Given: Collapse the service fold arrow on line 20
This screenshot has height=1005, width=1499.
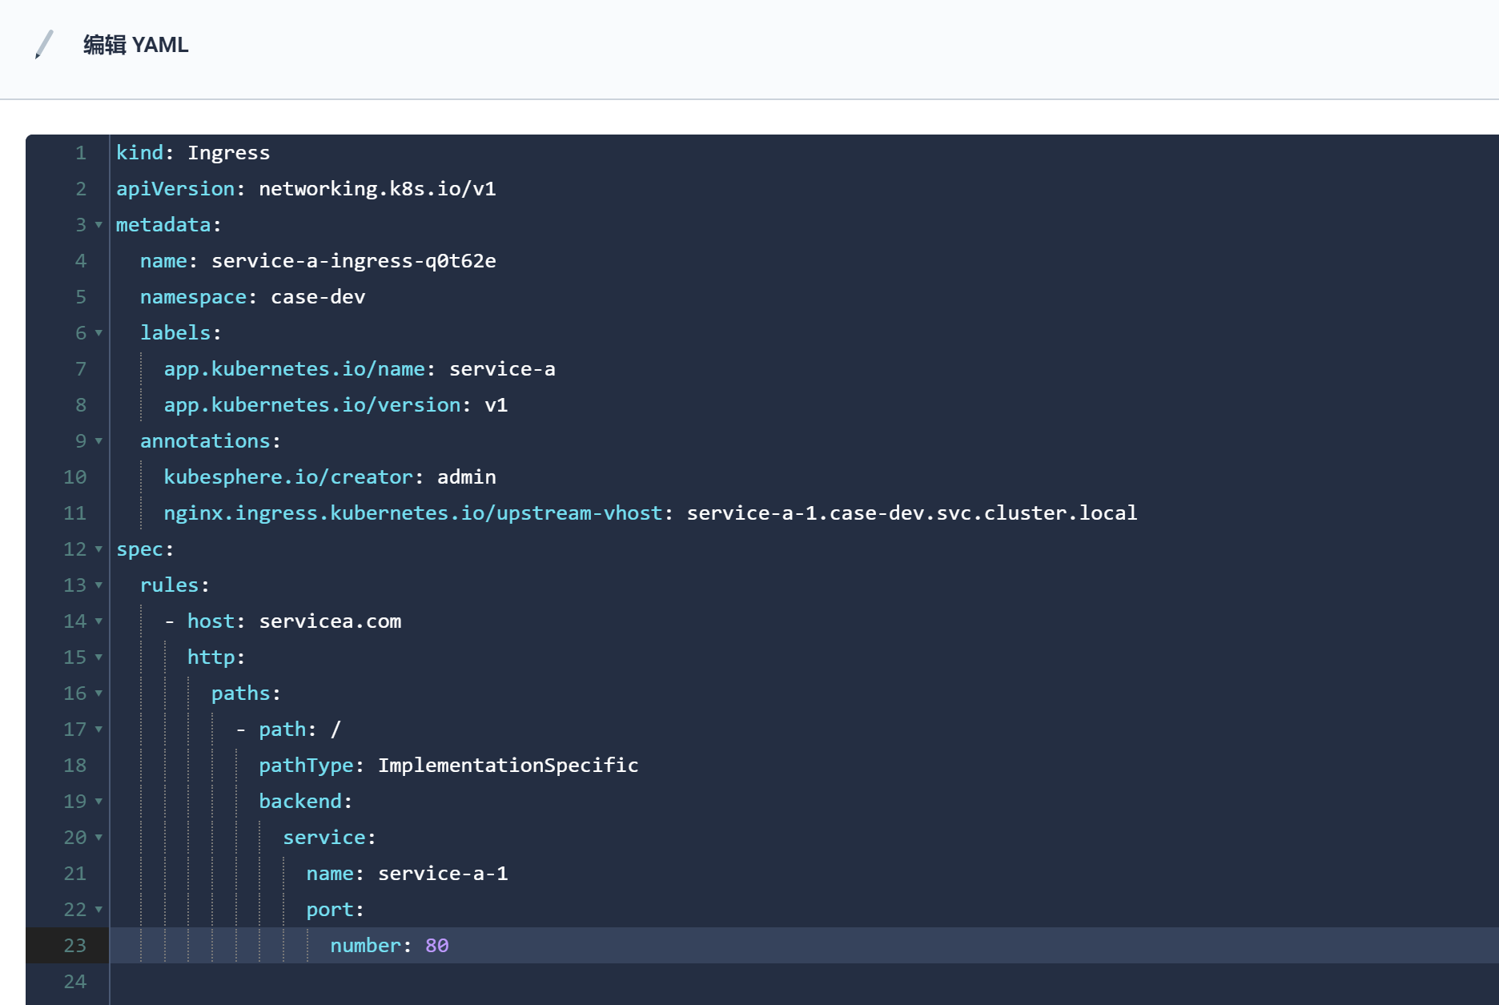Looking at the screenshot, I should tap(98, 838).
